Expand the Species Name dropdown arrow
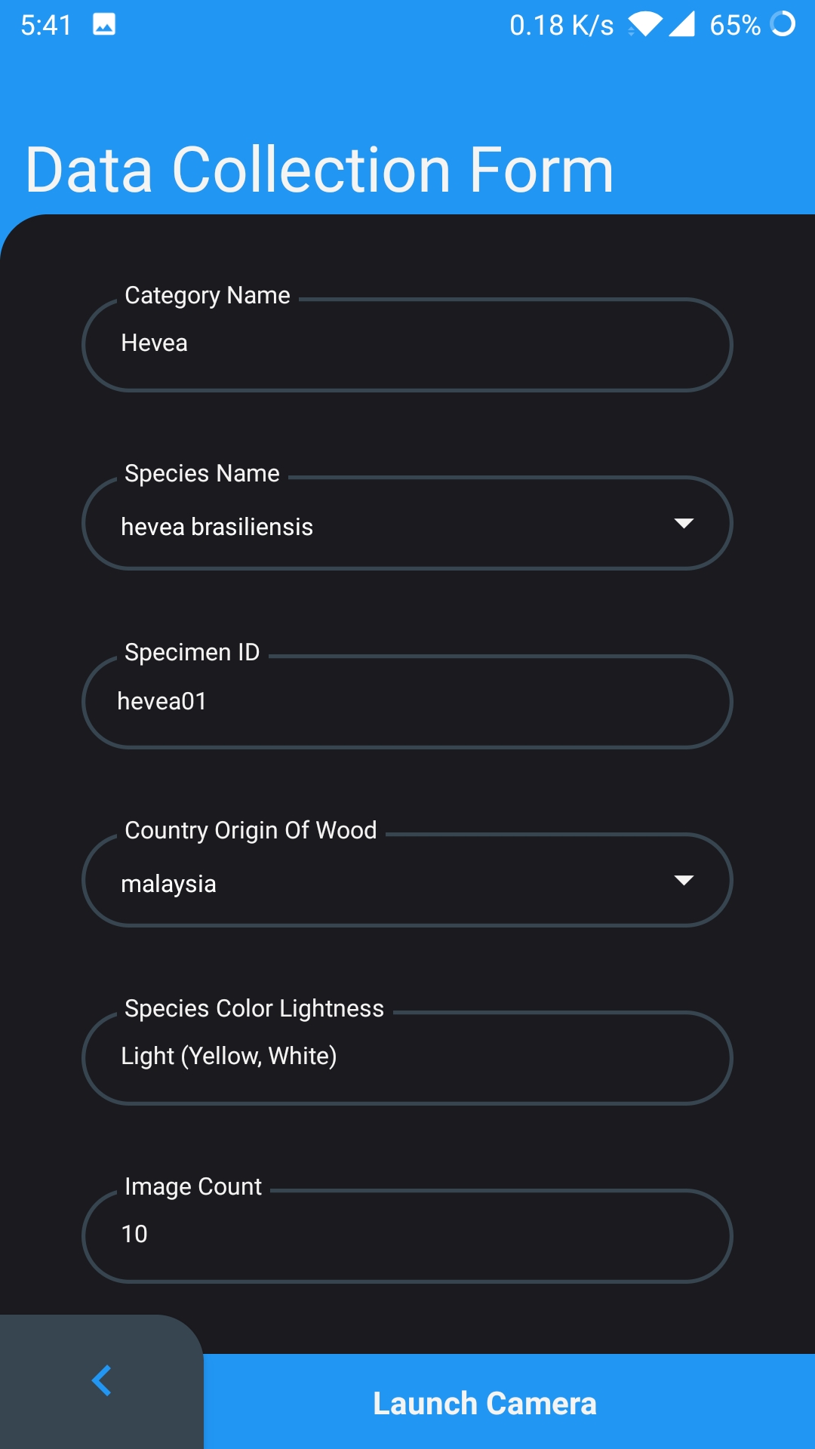The image size is (815, 1449). coord(684,524)
